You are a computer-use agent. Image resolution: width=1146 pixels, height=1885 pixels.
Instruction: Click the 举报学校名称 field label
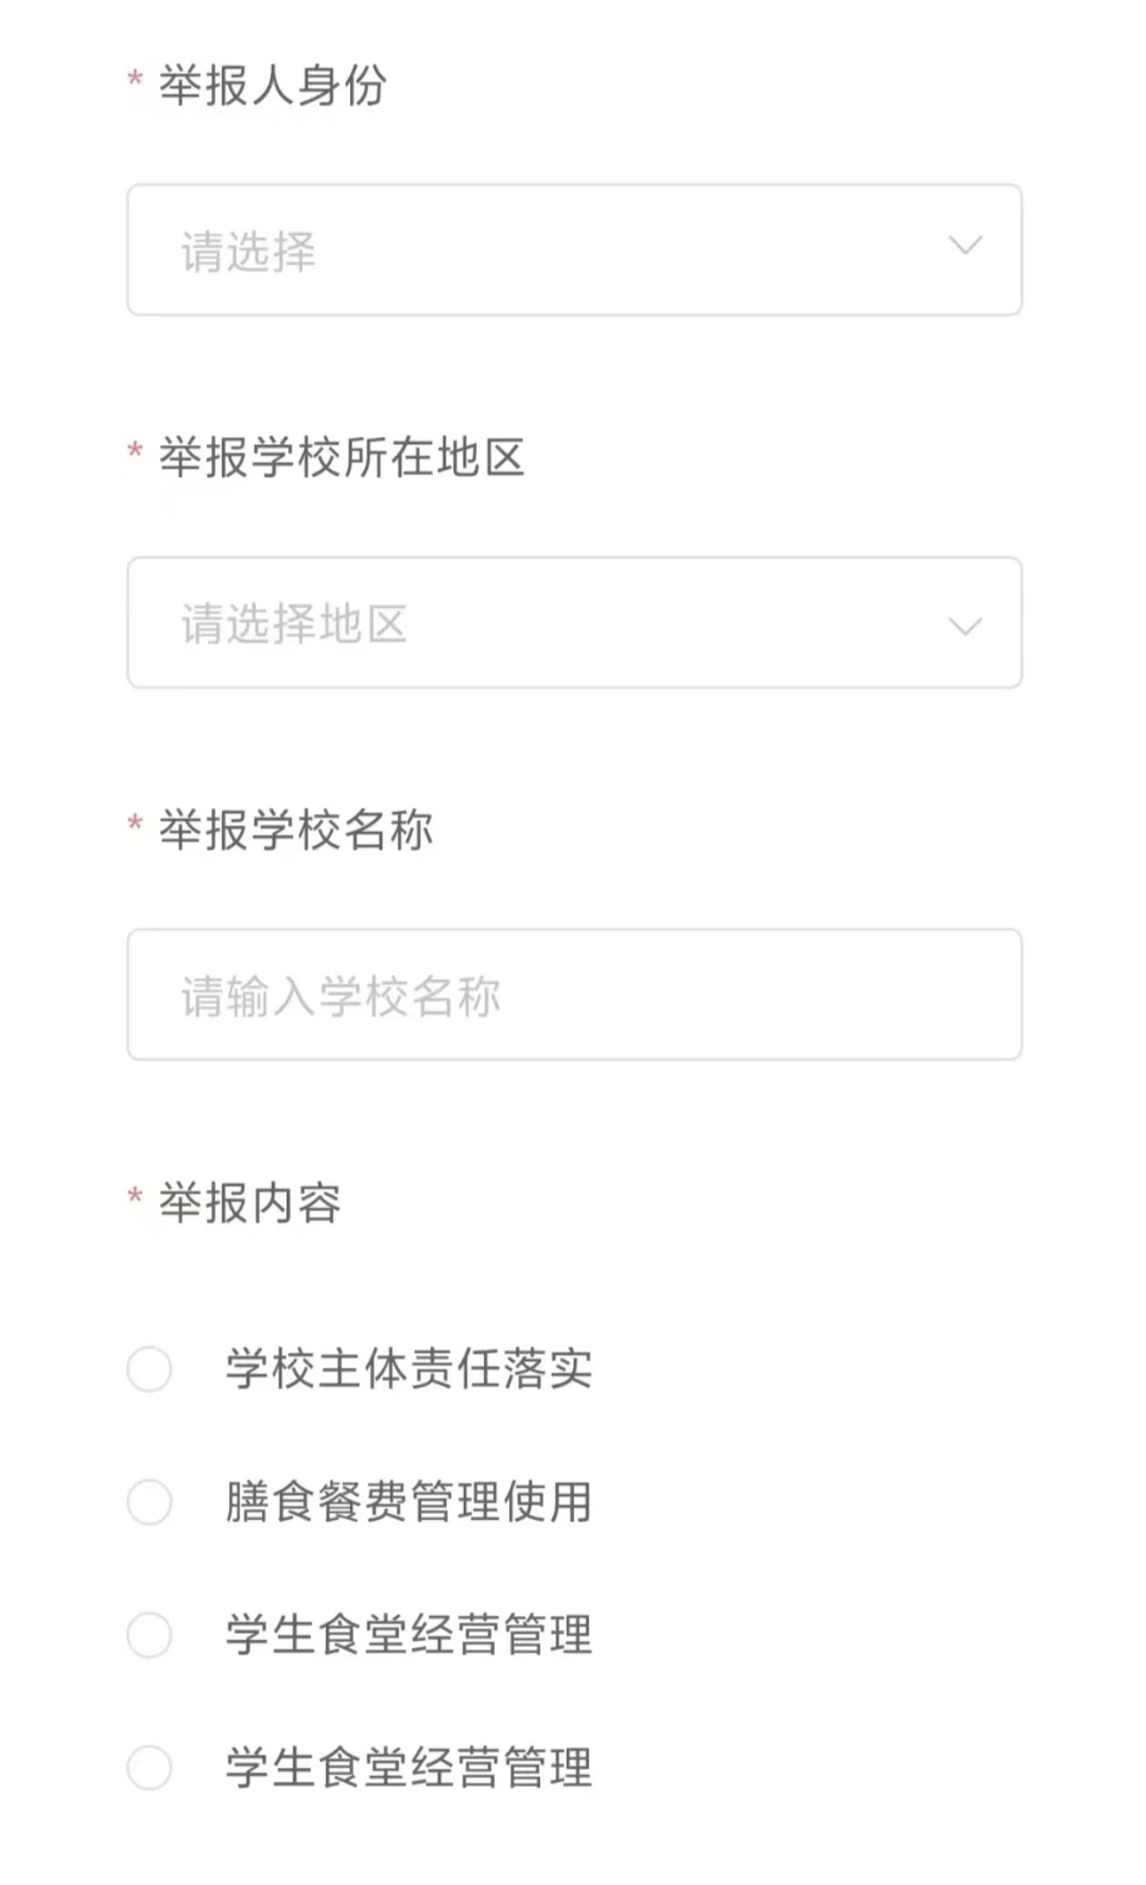click(x=296, y=830)
